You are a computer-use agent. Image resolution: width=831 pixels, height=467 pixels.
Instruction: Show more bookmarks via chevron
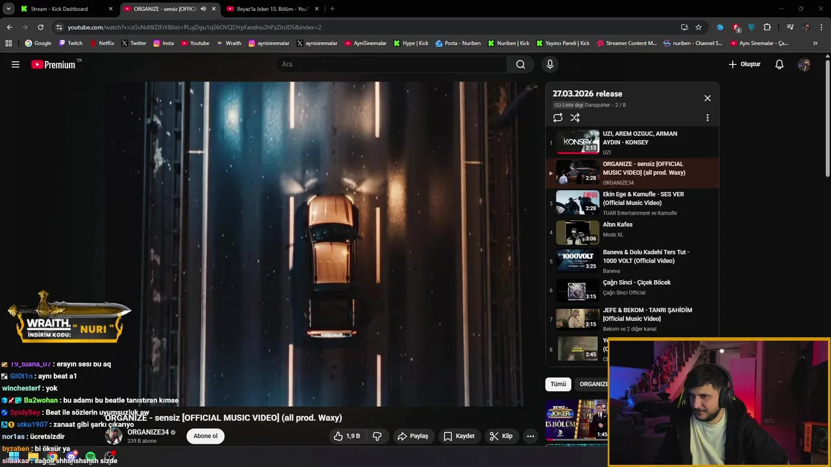point(815,43)
